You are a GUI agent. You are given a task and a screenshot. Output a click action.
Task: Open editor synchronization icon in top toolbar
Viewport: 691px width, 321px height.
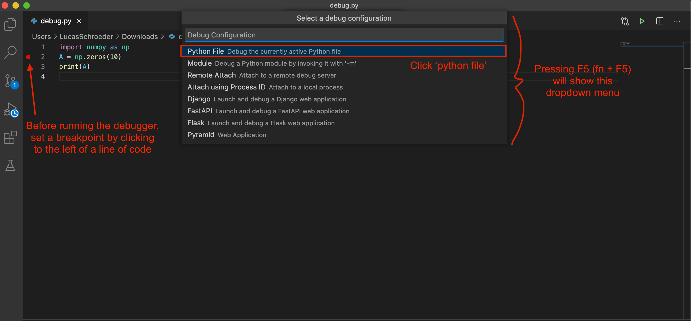pos(625,21)
